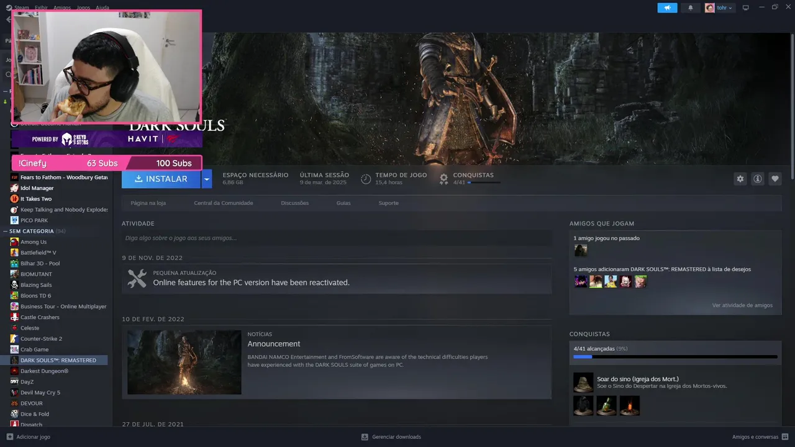Open the Página na loja tab
This screenshot has height=447, width=795.
point(148,203)
